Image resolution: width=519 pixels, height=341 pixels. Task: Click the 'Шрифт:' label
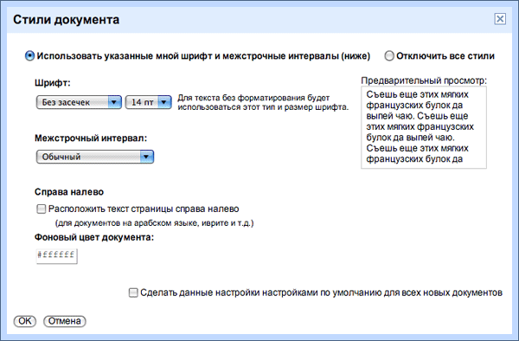coord(53,83)
